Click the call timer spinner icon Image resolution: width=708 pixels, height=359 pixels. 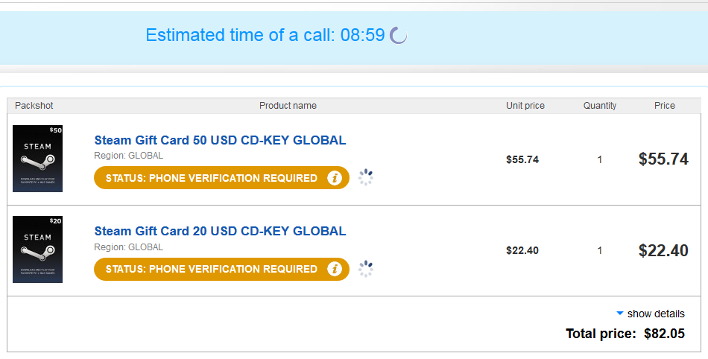click(x=399, y=35)
